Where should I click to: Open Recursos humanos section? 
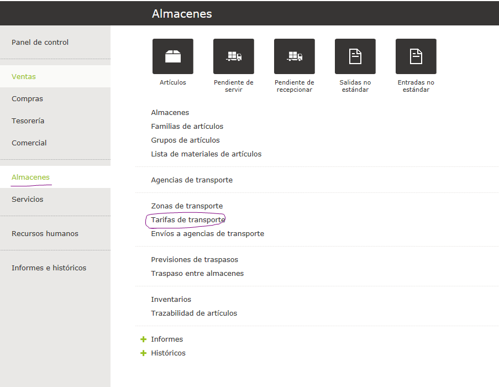(x=45, y=234)
